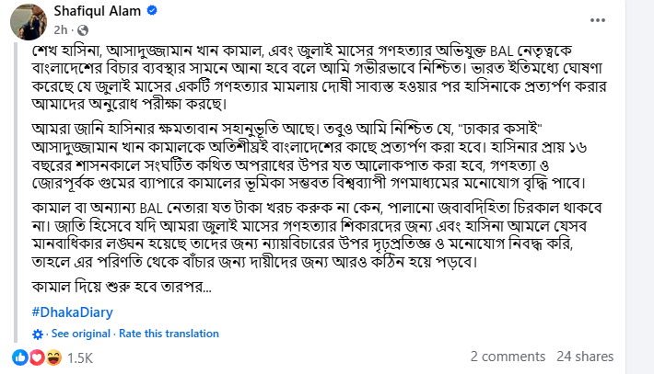
Task: View the 24 shares list
Action: 585,357
